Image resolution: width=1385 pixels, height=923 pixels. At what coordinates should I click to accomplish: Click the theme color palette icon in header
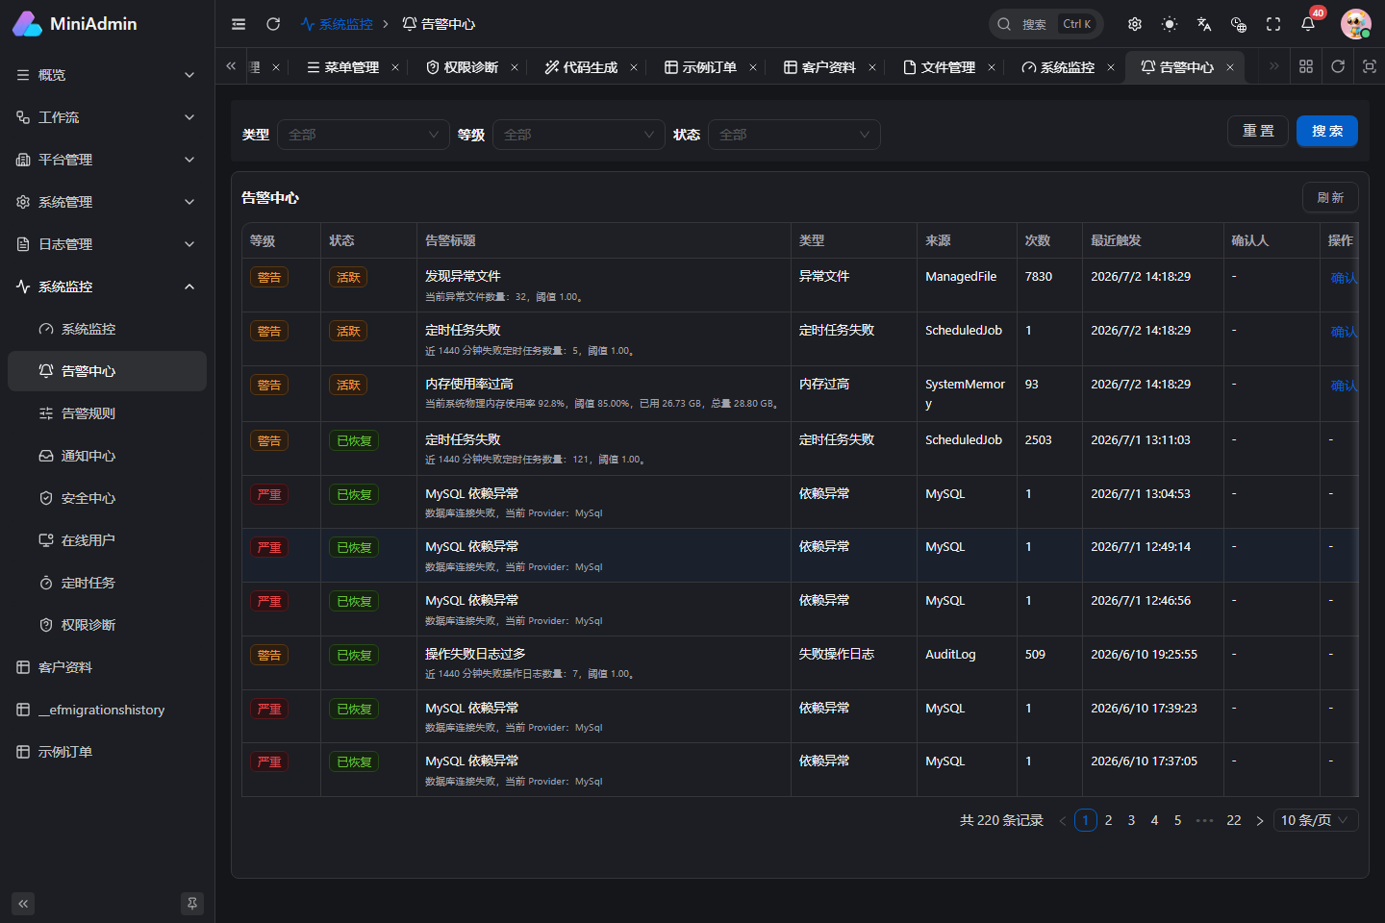pos(1239,24)
